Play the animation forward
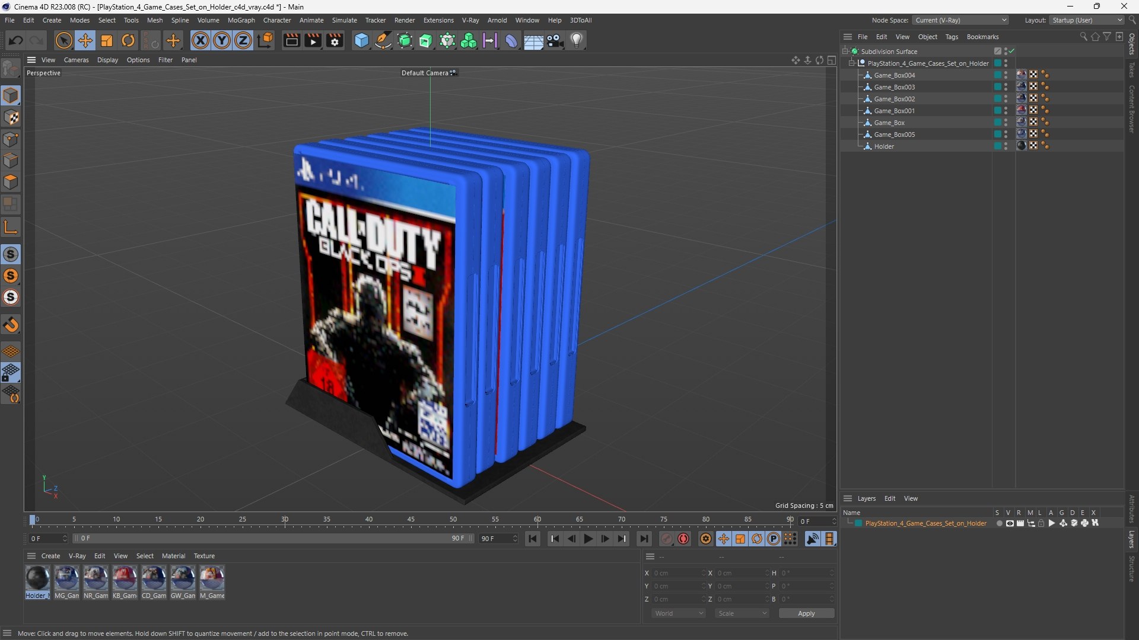 coord(588,539)
